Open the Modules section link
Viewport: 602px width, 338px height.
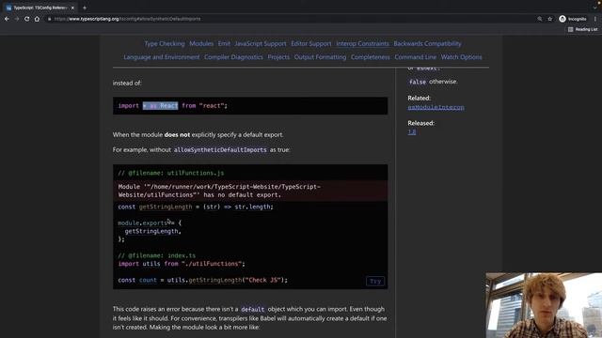[201, 44]
